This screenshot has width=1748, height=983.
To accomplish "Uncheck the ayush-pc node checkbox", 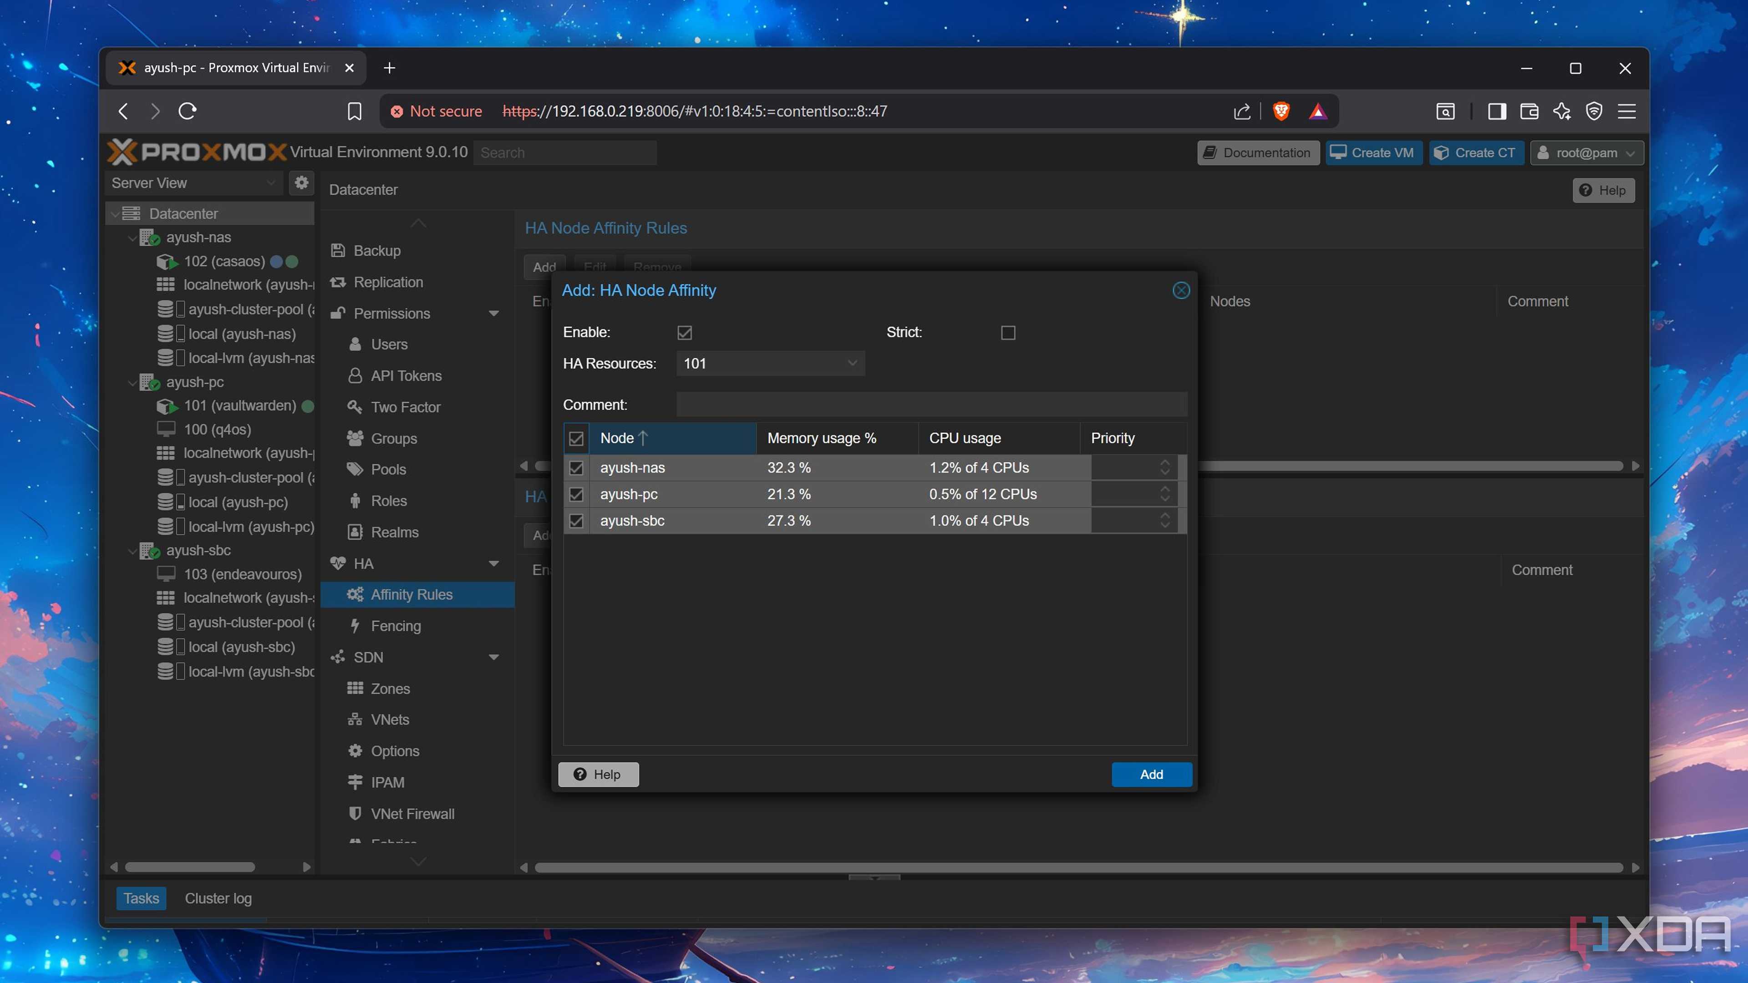I will pos(576,494).
